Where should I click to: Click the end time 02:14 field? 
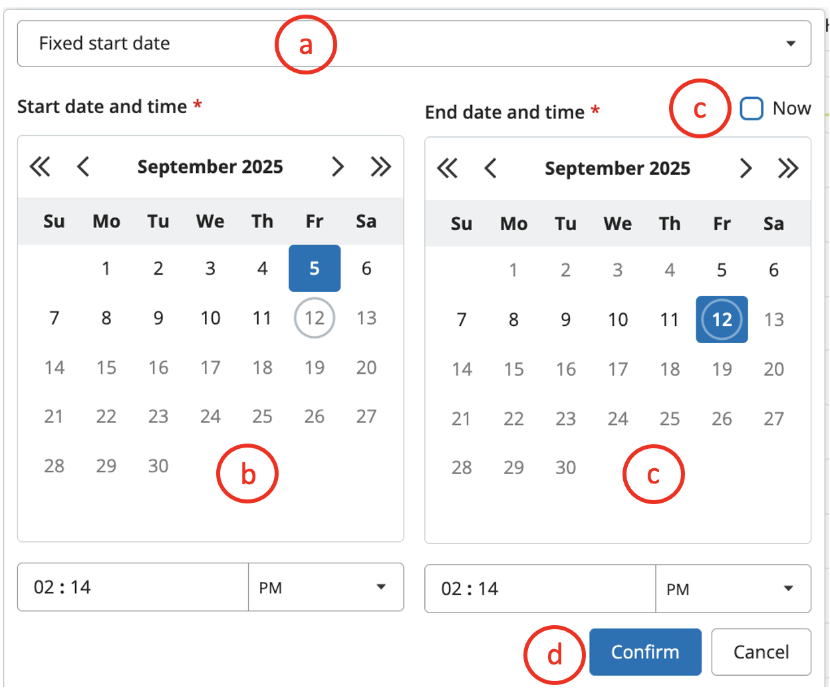click(x=540, y=589)
